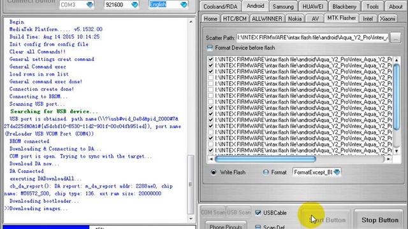Toggle the Scan Def checkbox
The width and height of the screenshot is (408, 229).
(x=258, y=227)
